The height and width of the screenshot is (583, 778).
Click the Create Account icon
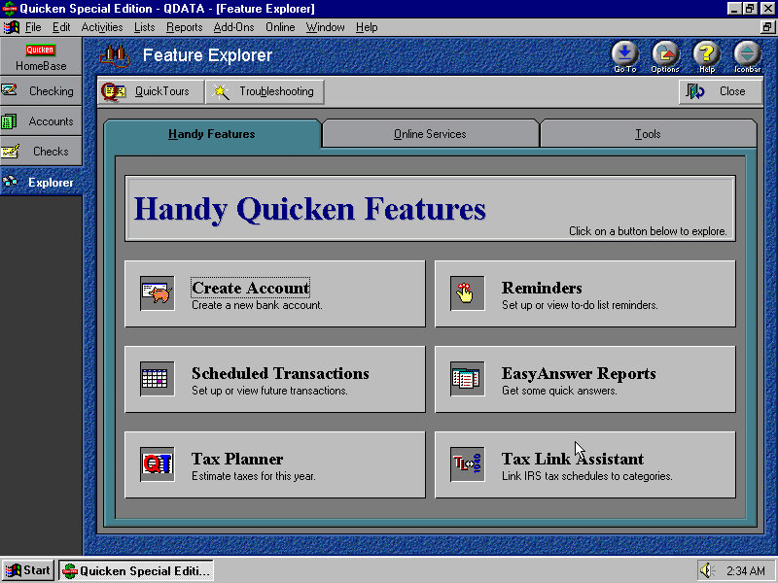click(x=157, y=292)
